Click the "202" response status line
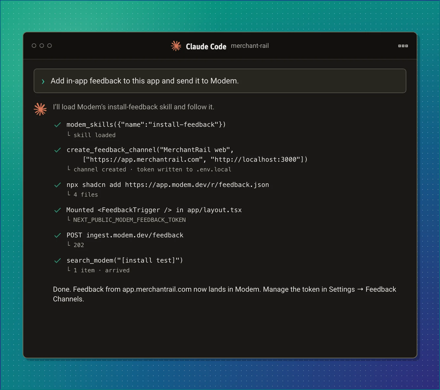 tap(79, 245)
